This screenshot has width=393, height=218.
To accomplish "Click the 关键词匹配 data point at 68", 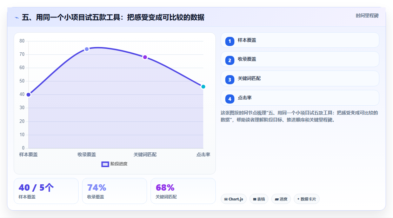I will [x=145, y=57].
